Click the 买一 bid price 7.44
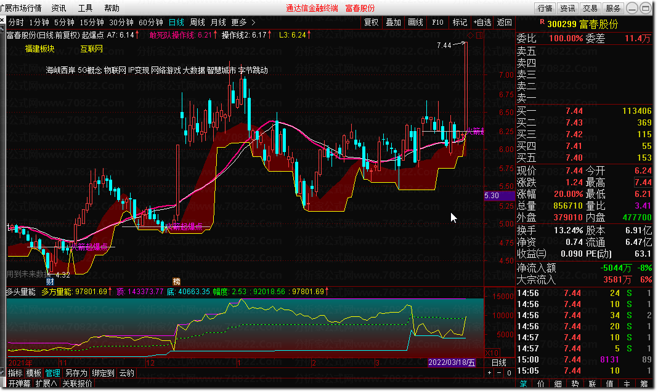The width and height of the screenshot is (658, 392). 574,111
